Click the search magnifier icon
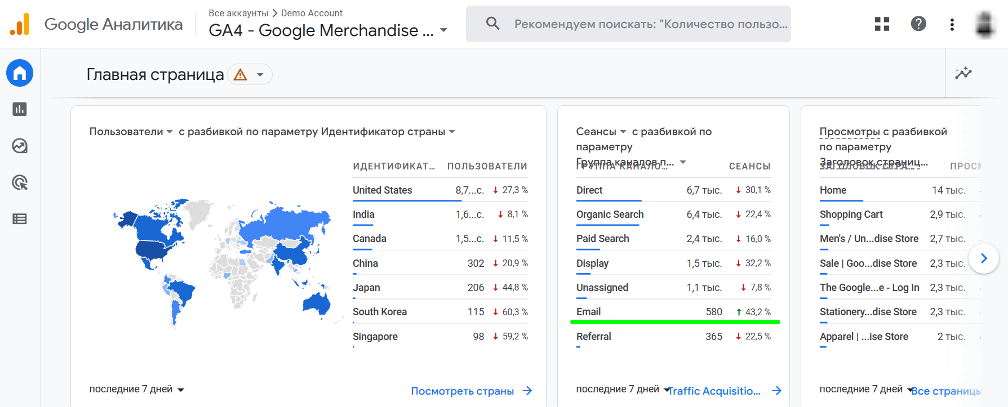Viewport: 1008px width, 407px height. pos(492,24)
